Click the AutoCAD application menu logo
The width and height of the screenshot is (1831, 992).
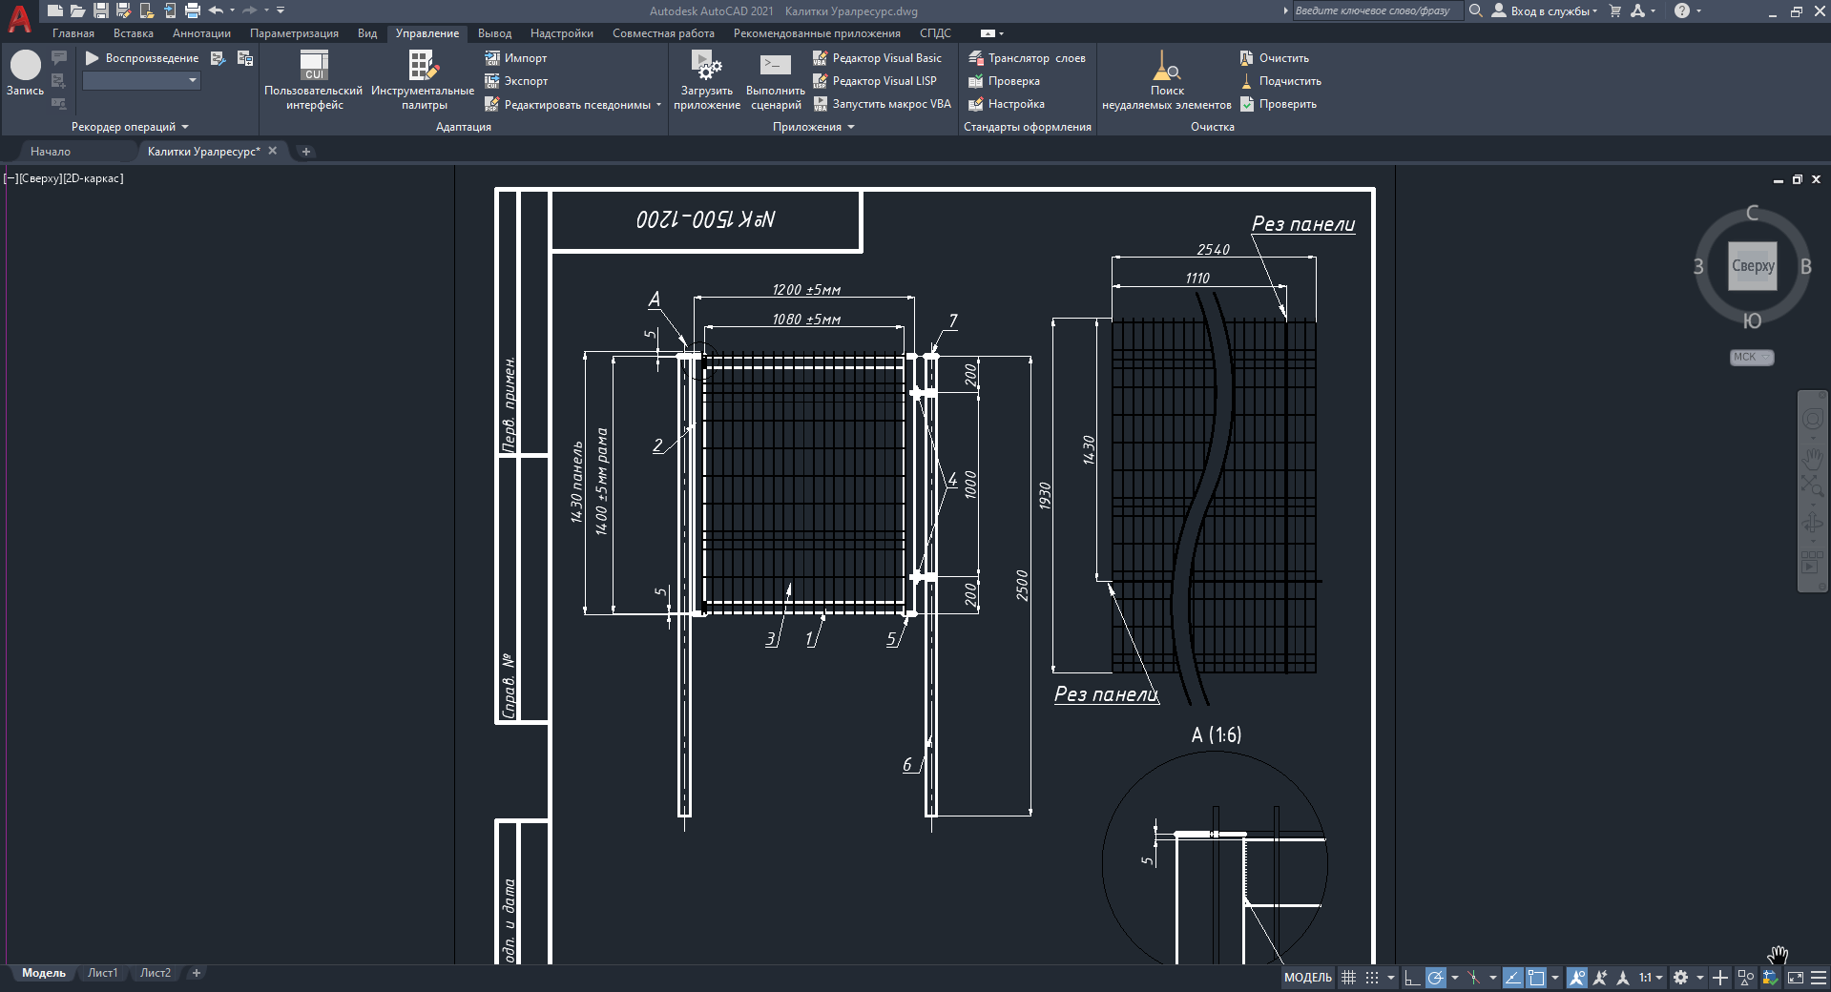(19, 17)
